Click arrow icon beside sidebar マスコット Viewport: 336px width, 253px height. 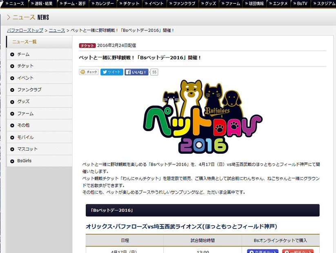(12, 149)
